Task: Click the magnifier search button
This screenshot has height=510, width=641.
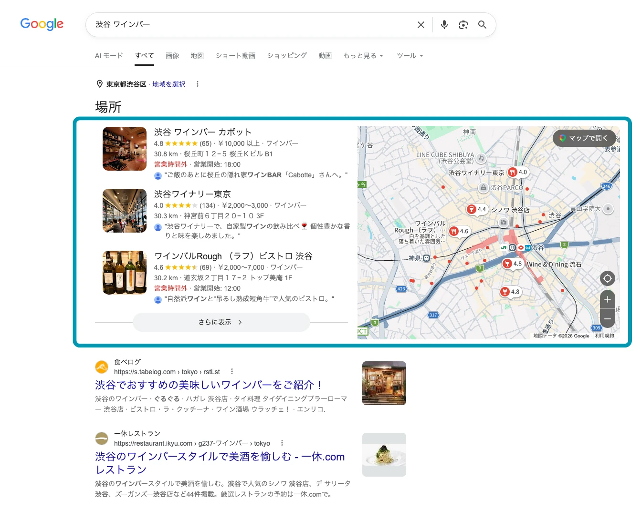Action: pyautogui.click(x=483, y=25)
